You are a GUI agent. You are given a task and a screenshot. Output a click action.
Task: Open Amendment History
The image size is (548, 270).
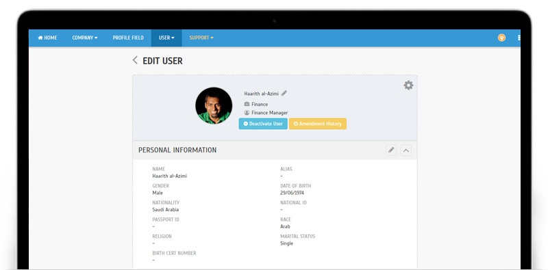(318, 124)
